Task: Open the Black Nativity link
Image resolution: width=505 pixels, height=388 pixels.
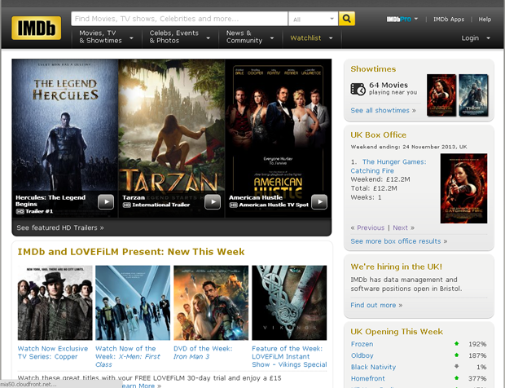Action: pyautogui.click(x=373, y=367)
